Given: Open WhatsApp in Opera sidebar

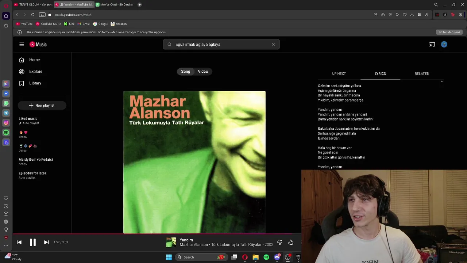Looking at the screenshot, I should (6, 103).
